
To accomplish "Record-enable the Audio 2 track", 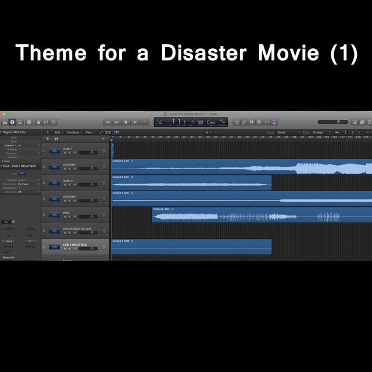I will click(x=75, y=185).
